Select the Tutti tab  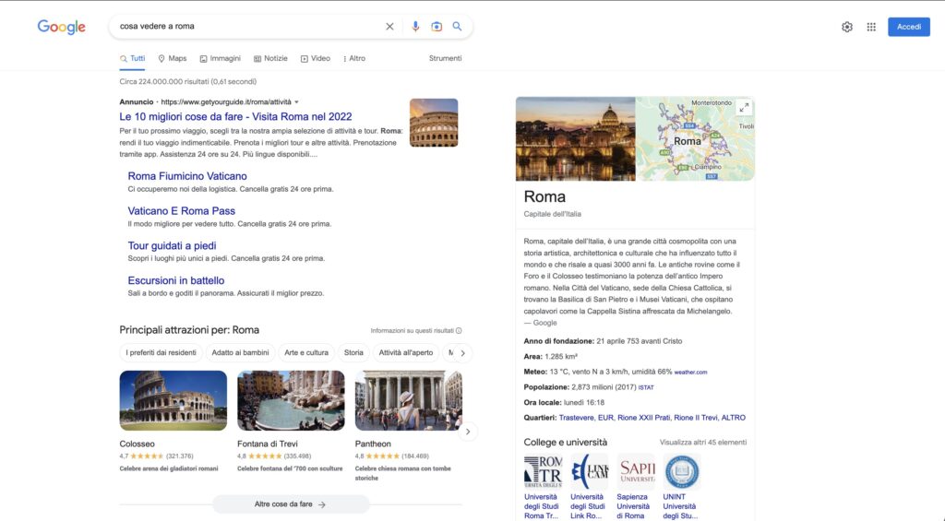tap(133, 58)
